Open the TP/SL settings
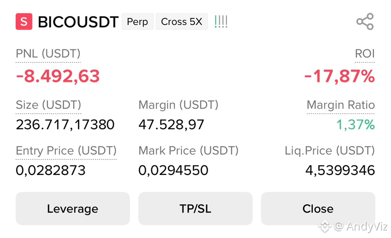391x238 pixels. [x=195, y=208]
